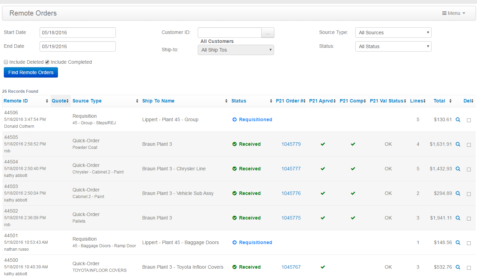The image size is (477, 277).
Task: Click Received check icon for order 44505
Action: 235,144
